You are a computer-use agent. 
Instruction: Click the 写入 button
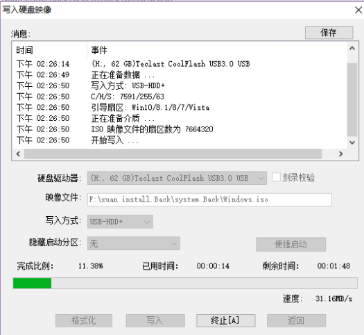point(155,320)
